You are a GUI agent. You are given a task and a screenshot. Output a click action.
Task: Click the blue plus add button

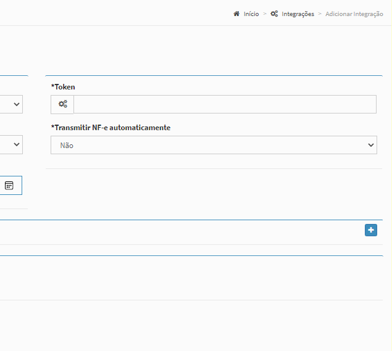click(370, 230)
